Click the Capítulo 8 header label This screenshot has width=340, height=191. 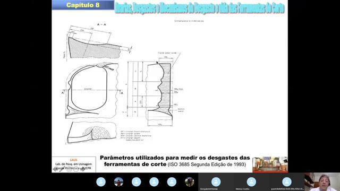point(83,5)
